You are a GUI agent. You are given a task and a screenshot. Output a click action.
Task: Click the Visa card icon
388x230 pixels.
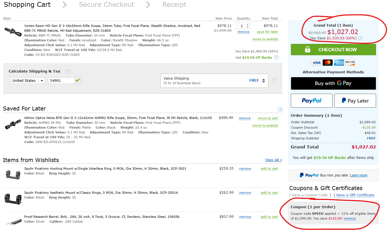(x=316, y=63)
